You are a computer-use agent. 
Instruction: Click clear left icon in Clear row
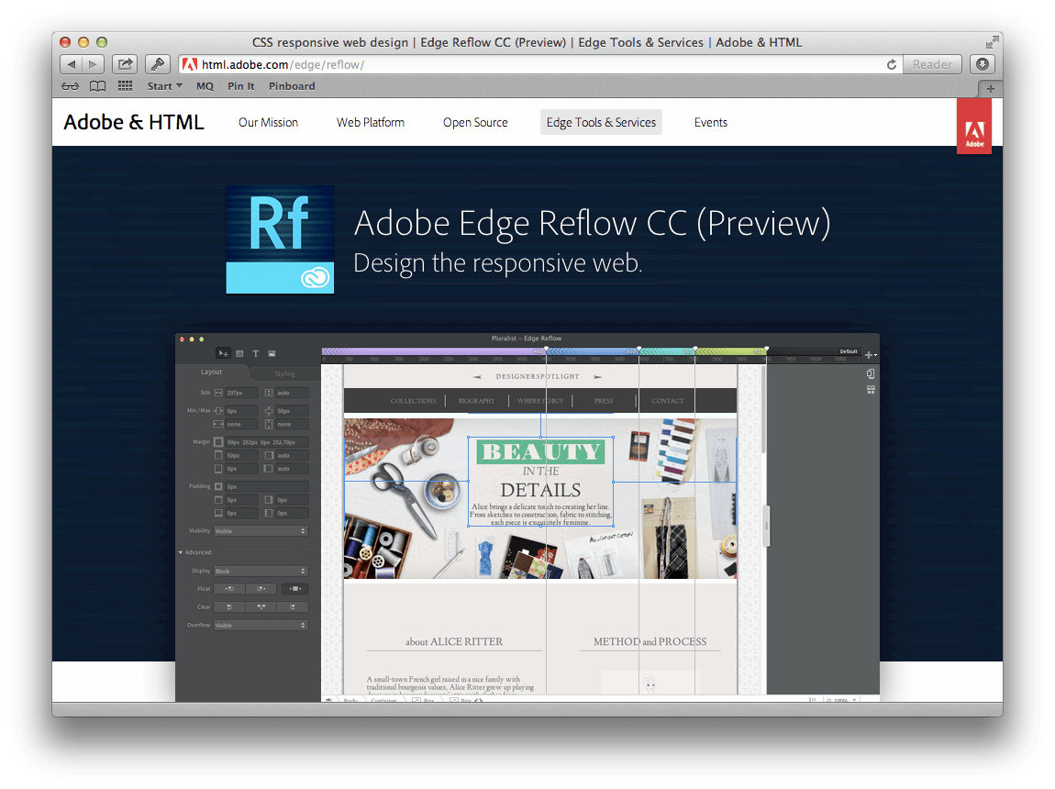pos(228,606)
